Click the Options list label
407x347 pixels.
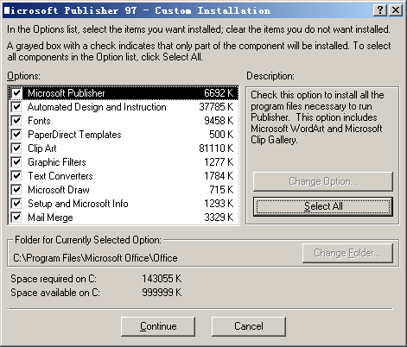tap(24, 76)
